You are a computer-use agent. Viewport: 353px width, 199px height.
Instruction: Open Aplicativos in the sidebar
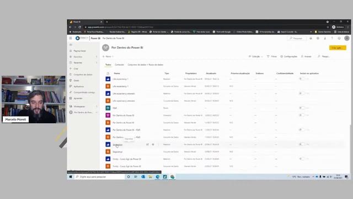(78, 86)
